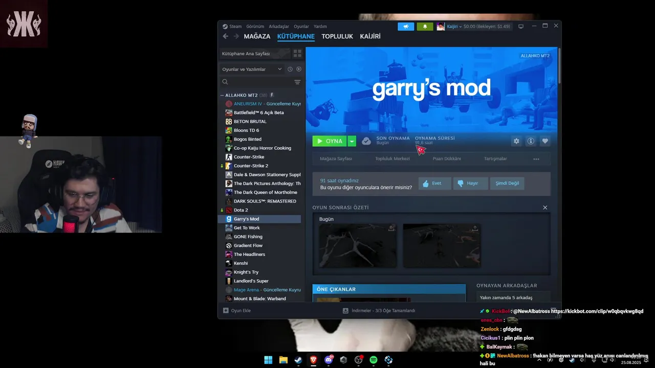Viewport: 655px width, 368px height.
Task: Open Discord from the taskbar
Action: 329,360
